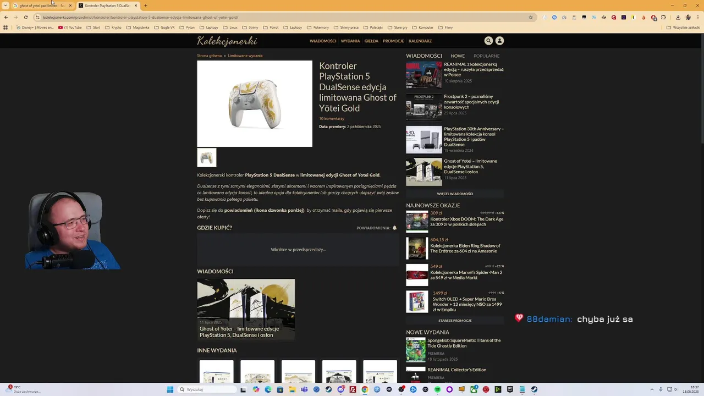Launch FileZilla from the taskbar
The image size is (704, 396).
pyautogui.click(x=353, y=389)
